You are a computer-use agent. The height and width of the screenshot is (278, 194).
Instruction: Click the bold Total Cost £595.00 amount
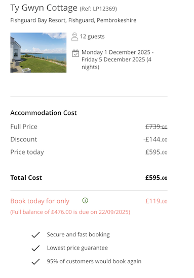tap(156, 178)
